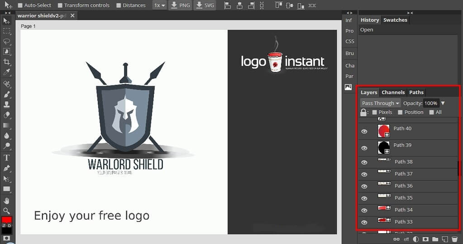Select the Zoom magnifier tool

(x=6, y=211)
